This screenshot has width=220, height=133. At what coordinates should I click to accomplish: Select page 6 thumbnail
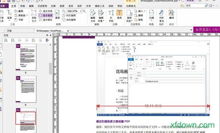click(x=26, y=89)
